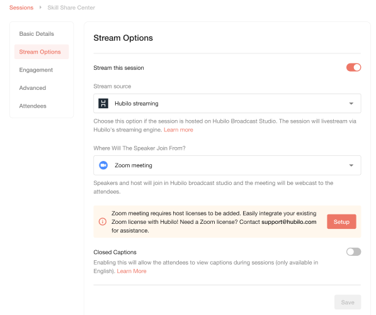Image resolution: width=376 pixels, height=315 pixels.
Task: Open the Advanced settings section
Action: (x=33, y=88)
